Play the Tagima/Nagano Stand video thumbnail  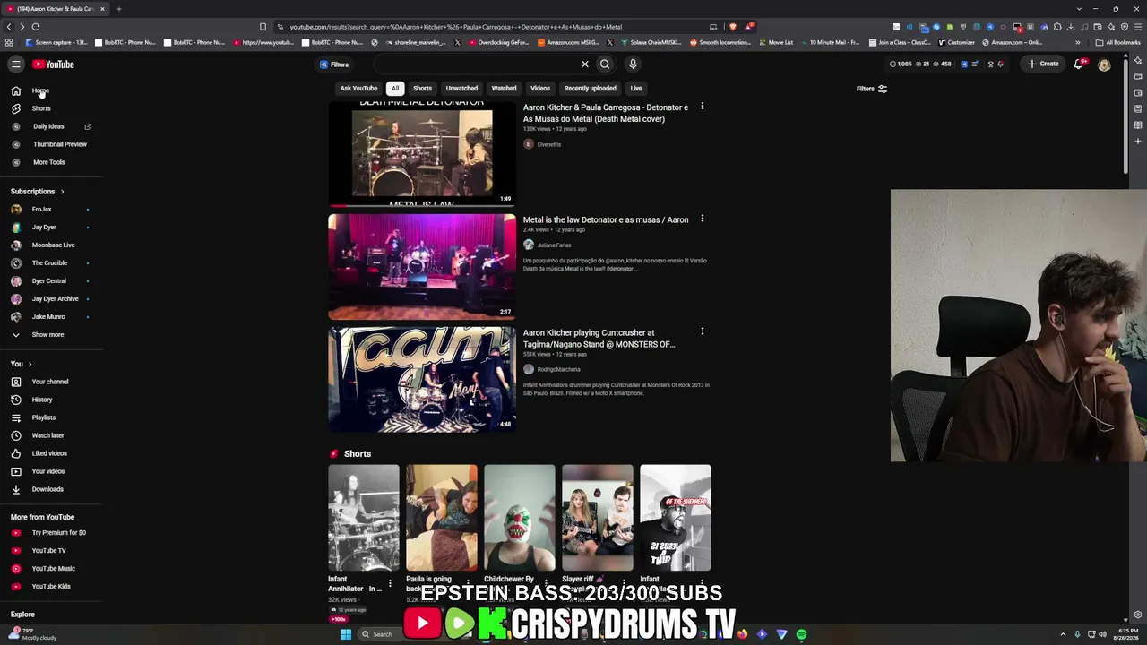click(x=422, y=379)
